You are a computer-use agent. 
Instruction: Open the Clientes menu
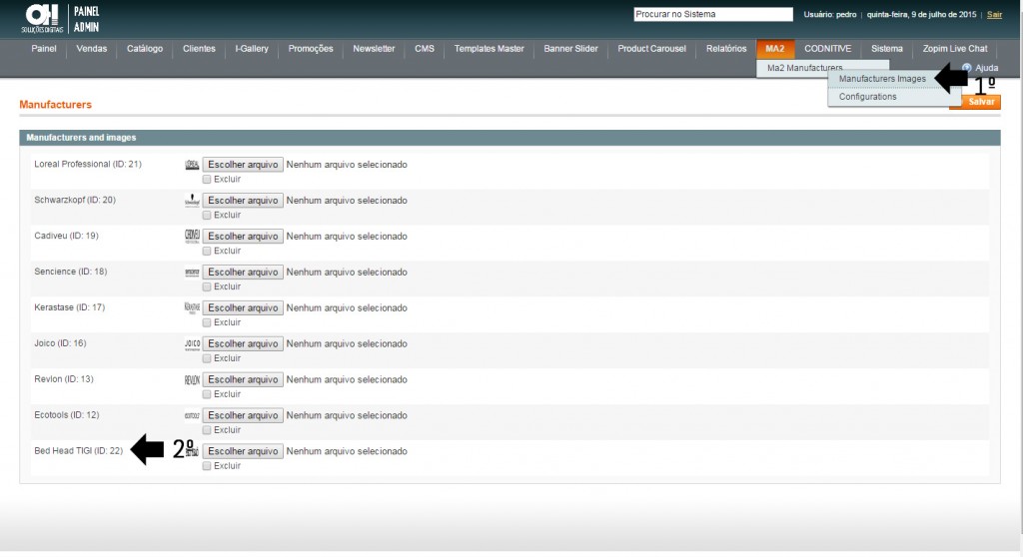click(x=199, y=49)
